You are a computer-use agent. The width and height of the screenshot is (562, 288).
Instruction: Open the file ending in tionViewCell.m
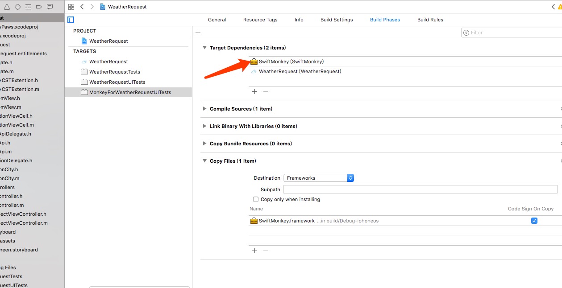pos(17,125)
